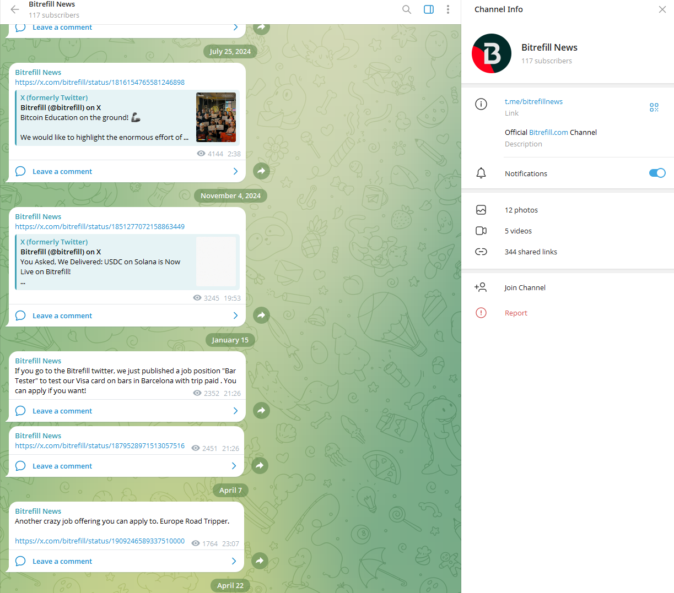
Task: Leave a comment on Bar Tester post
Action: point(62,411)
